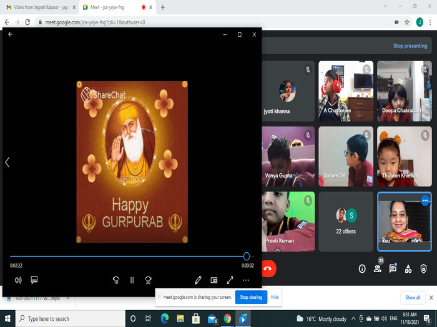437x327 pixels.
Task: Click Show all downloads button
Action: click(413, 298)
